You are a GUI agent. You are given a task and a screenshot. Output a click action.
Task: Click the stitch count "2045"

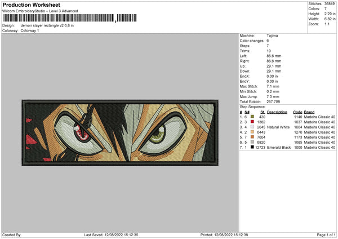point(261,127)
